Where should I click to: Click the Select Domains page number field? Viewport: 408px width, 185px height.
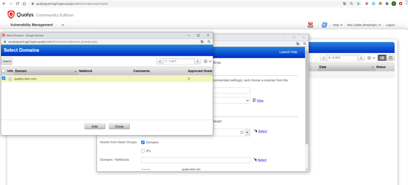178,61
